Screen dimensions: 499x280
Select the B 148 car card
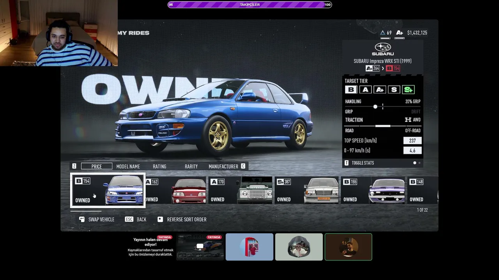pyautogui.click(x=423, y=190)
